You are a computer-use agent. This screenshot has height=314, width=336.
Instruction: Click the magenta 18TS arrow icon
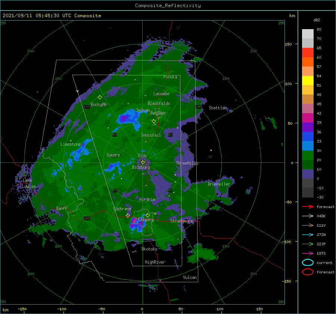[x=308, y=254]
